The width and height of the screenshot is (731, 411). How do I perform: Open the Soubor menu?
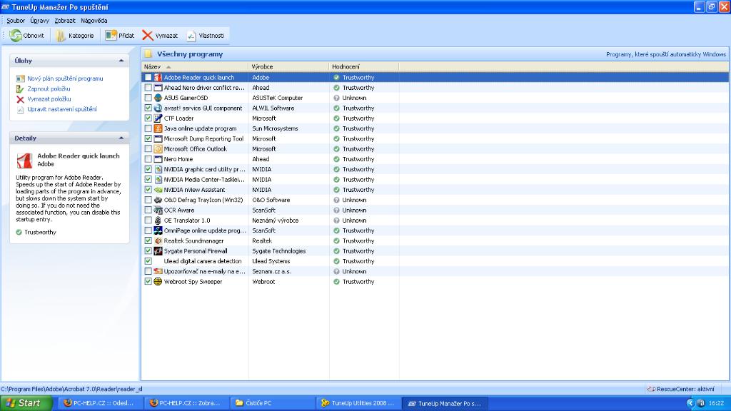15,21
